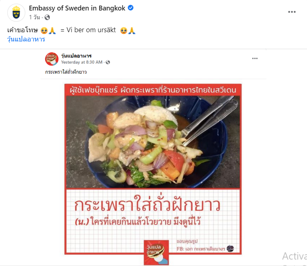Image resolution: width=307 pixels, height=266 pixels.
Task: Open the post options three-dot menu
Action: coord(292,12)
